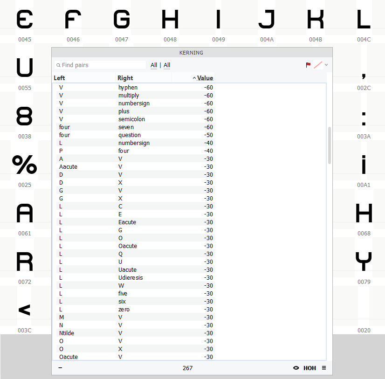The height and width of the screenshot is (379, 385).
Task: Sort by the Value column header
Action: (x=193, y=78)
